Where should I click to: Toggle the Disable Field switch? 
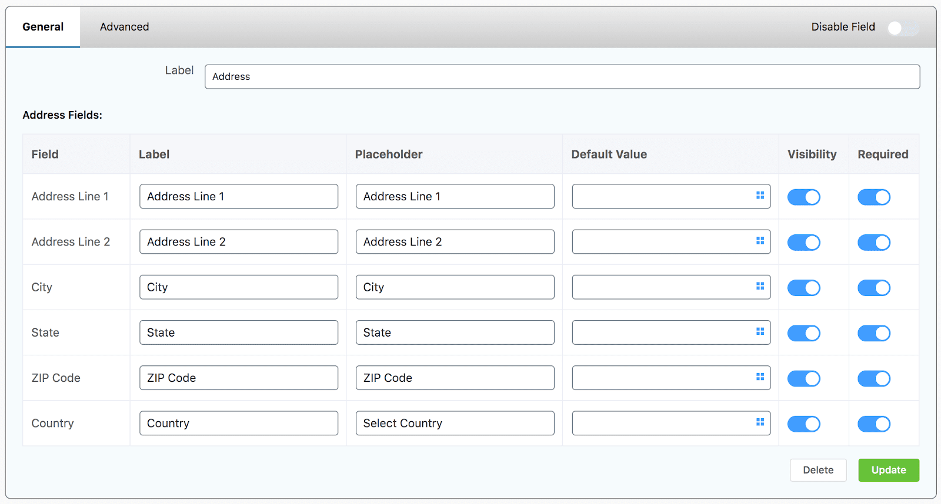pos(903,28)
